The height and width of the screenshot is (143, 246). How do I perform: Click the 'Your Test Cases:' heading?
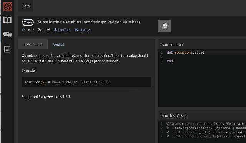coord(174,116)
